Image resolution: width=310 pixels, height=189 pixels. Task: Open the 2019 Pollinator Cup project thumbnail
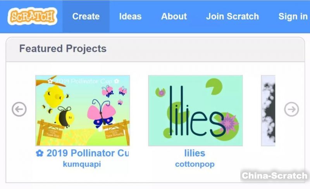coord(83,110)
